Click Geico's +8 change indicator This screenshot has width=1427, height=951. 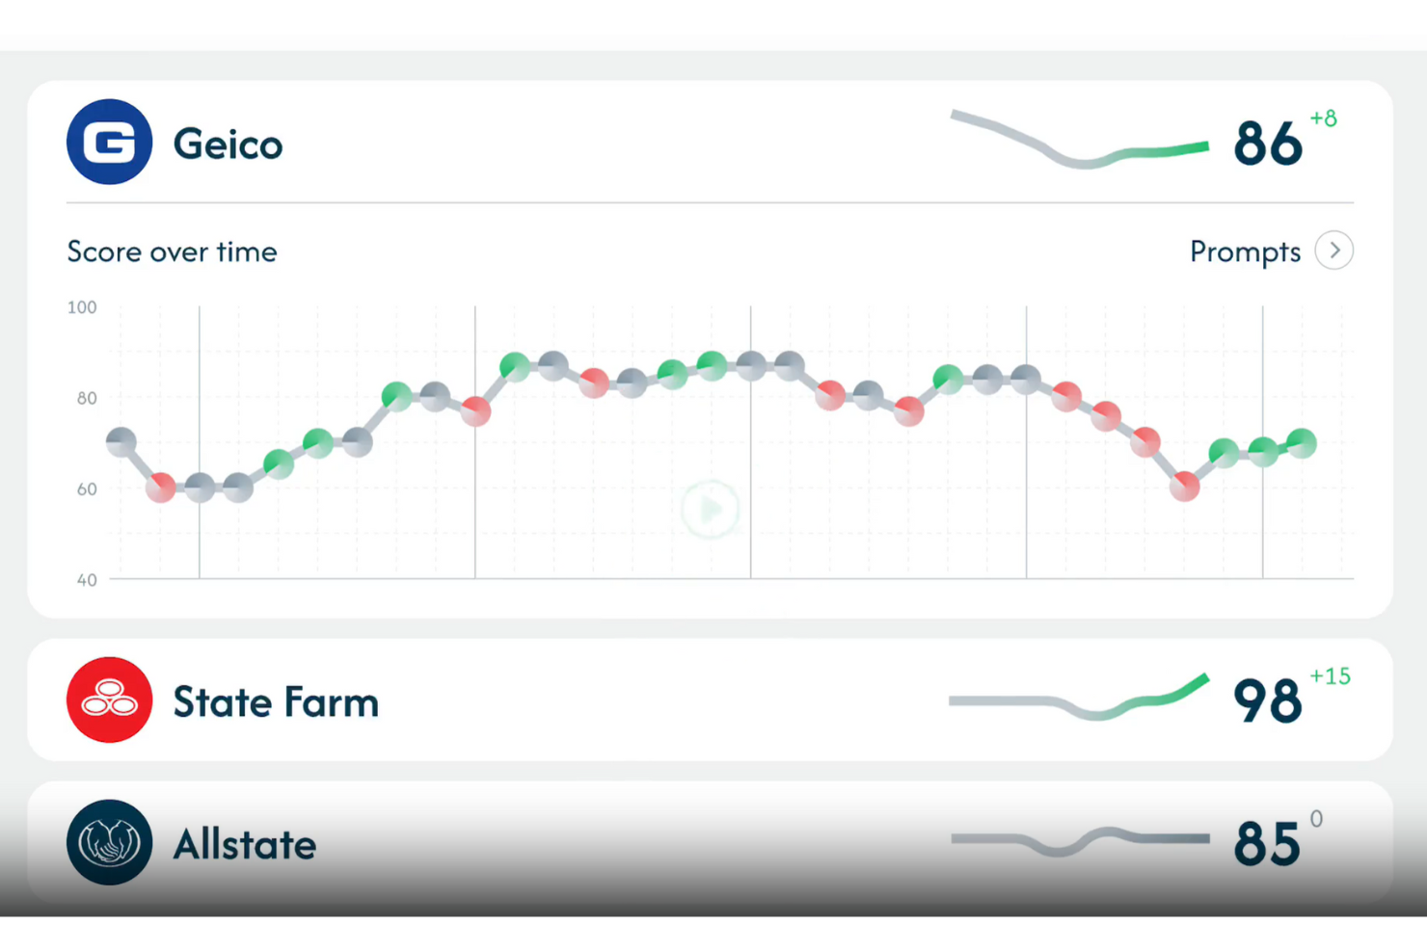(x=1323, y=119)
